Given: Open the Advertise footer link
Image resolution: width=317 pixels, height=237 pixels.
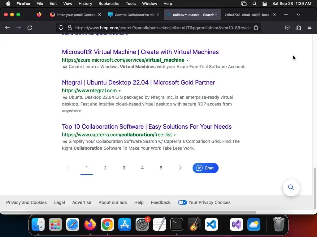Looking at the screenshot, I should pos(82,202).
